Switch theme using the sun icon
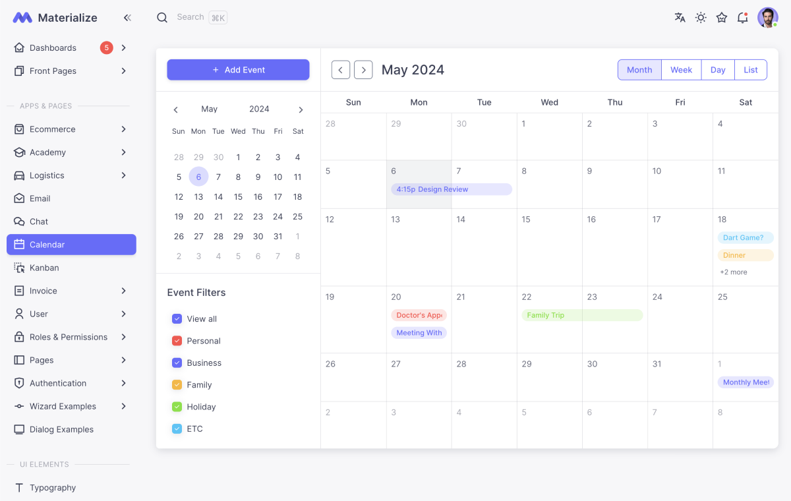The width and height of the screenshot is (791, 501). [701, 17]
